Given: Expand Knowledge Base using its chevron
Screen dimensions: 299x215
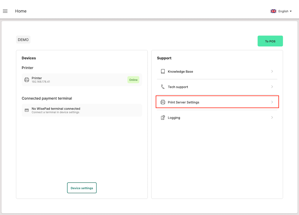Looking at the screenshot, I should [272, 71].
